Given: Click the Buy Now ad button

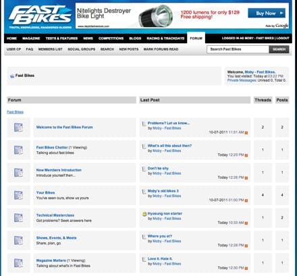Looking at the screenshot, I should 267,13.
